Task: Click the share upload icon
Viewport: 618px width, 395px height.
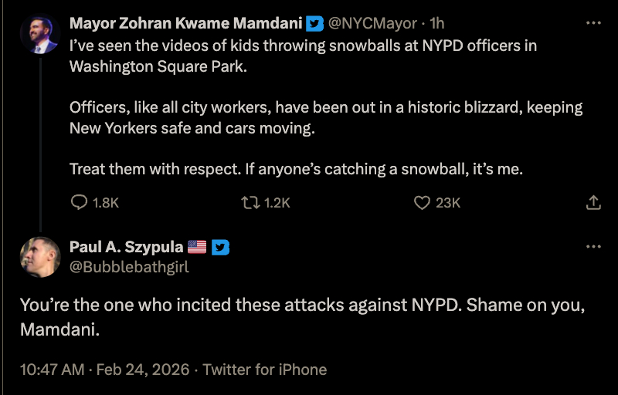Action: tap(593, 203)
